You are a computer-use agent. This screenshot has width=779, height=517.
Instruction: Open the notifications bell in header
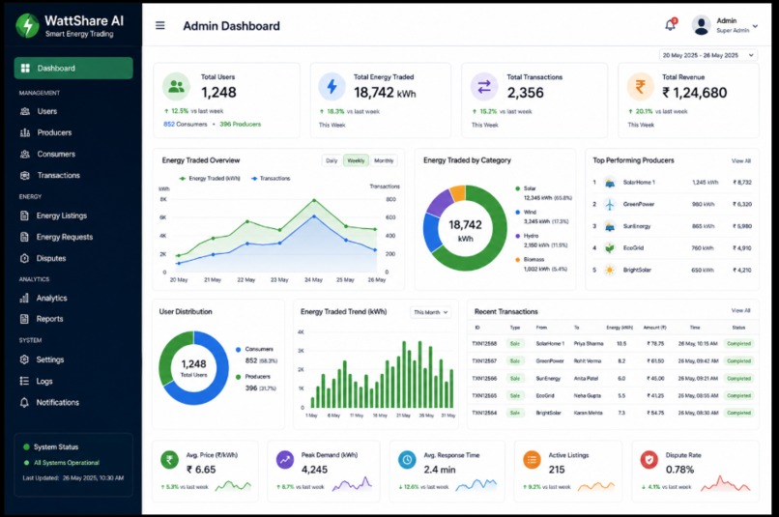point(670,25)
